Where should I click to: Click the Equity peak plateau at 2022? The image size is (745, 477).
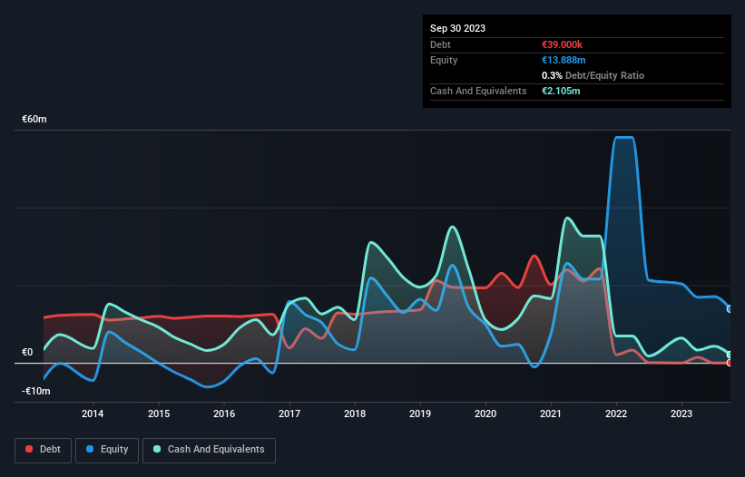[x=623, y=138]
